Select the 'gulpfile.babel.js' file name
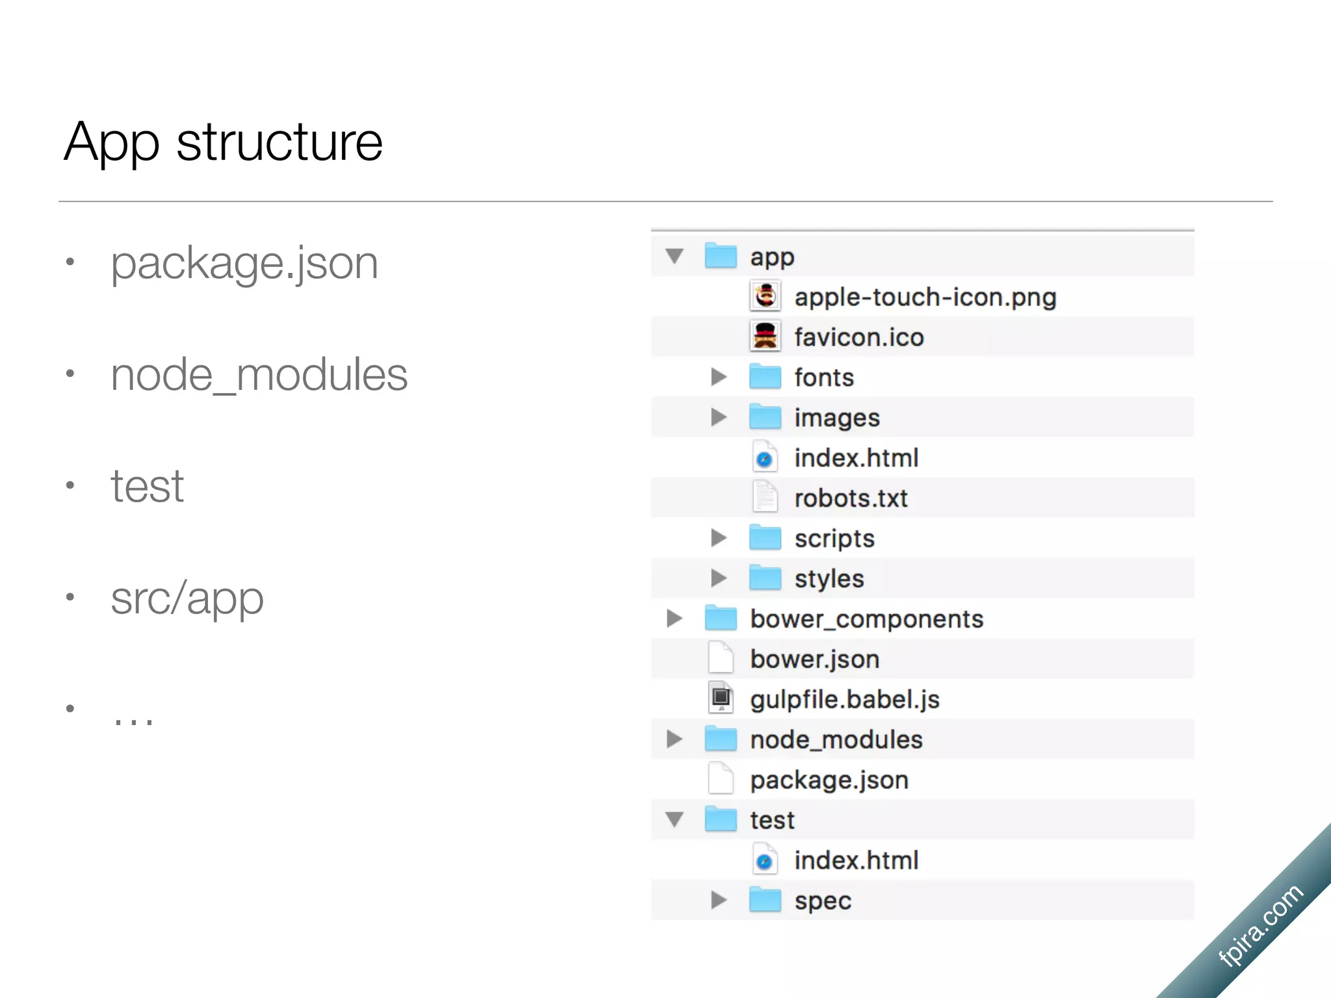Screen dimensions: 1331x998 (x=845, y=700)
